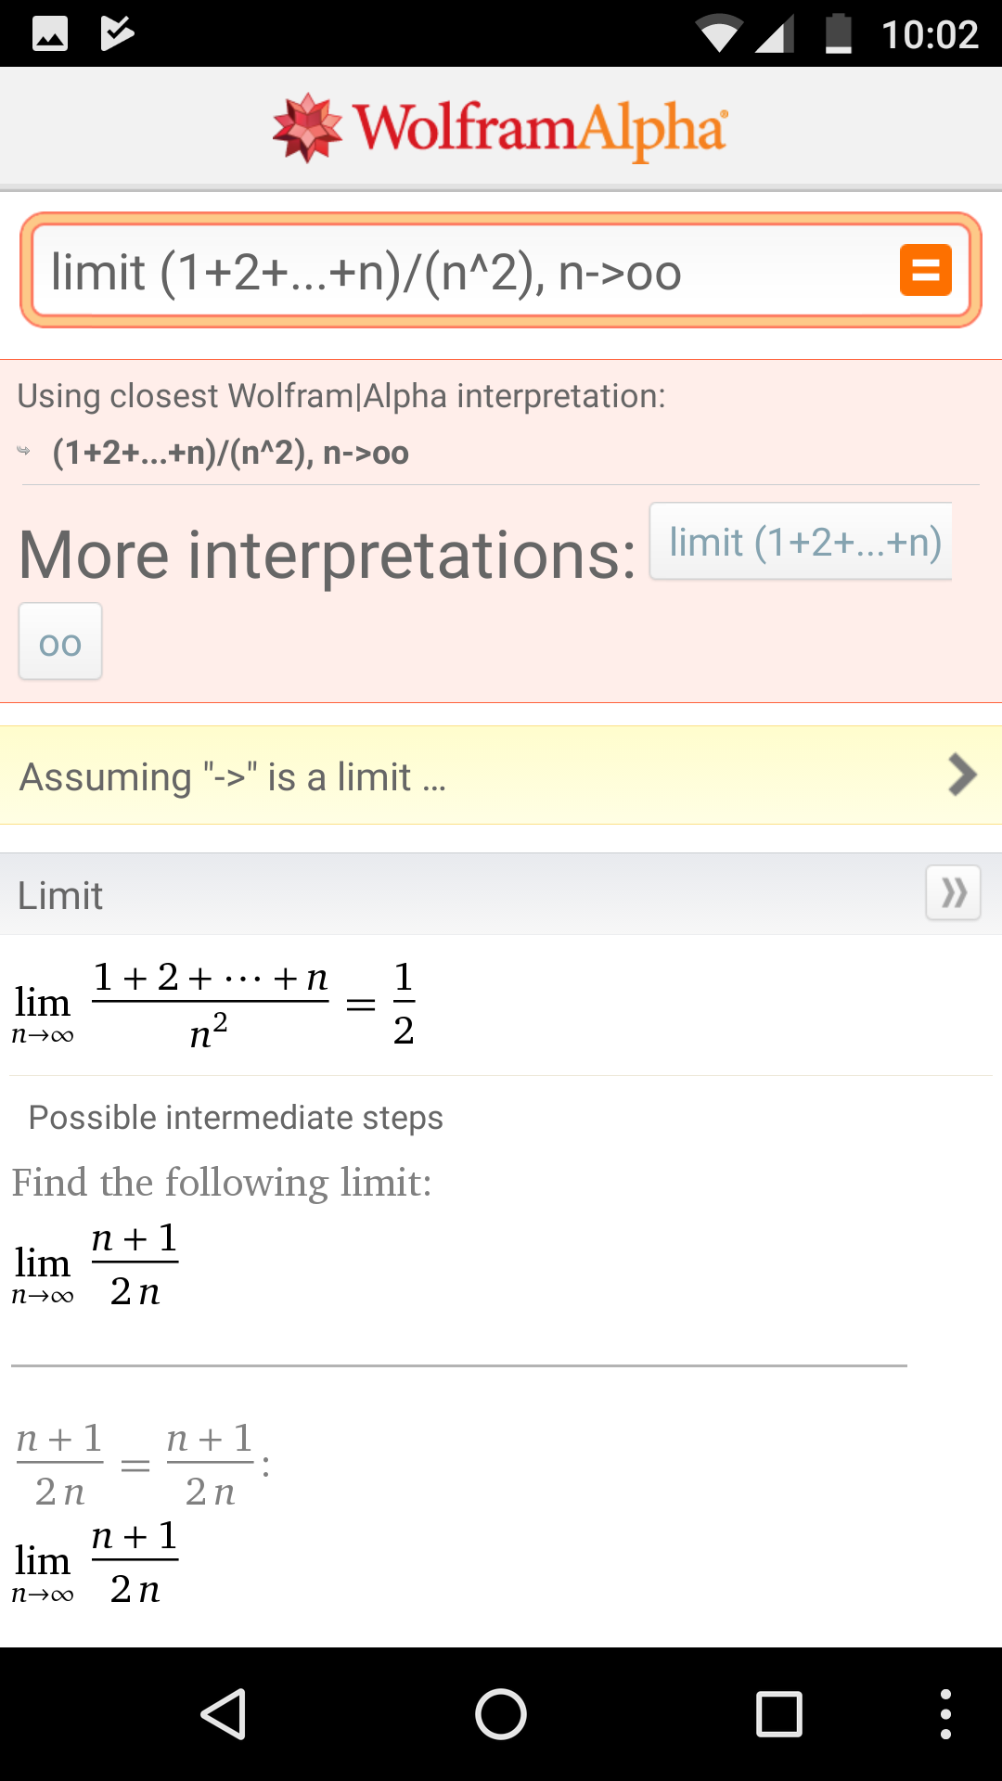Screen dimensions: 1002x1781
Task: Expand the yellow 'Assuming' assumption row
Action: click(x=371, y=776)
